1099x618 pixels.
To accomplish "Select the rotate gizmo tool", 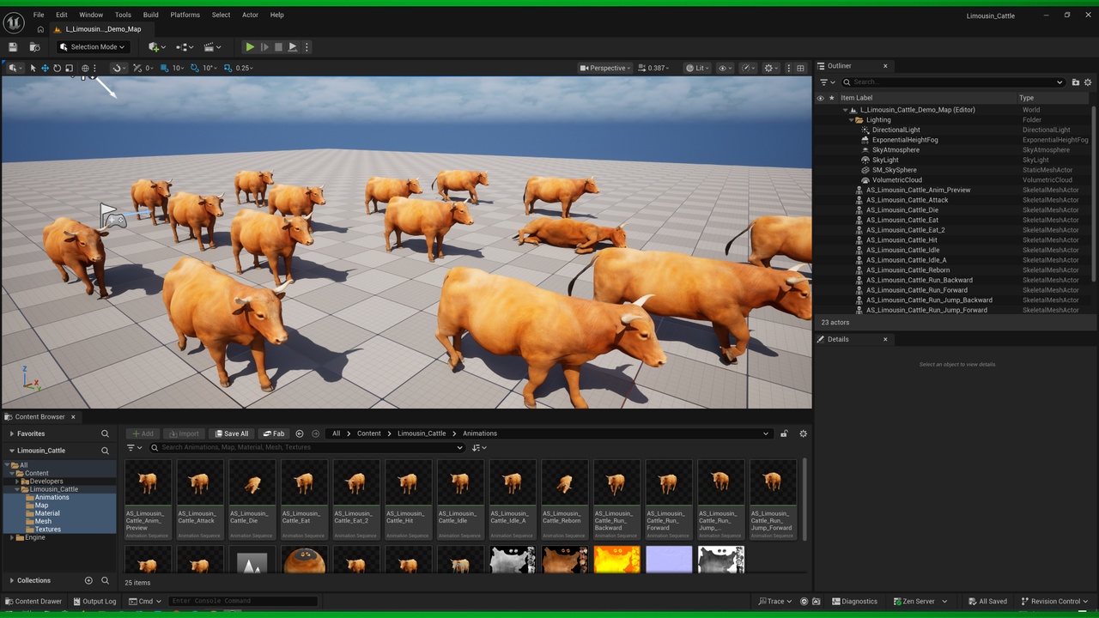I will 57,68.
